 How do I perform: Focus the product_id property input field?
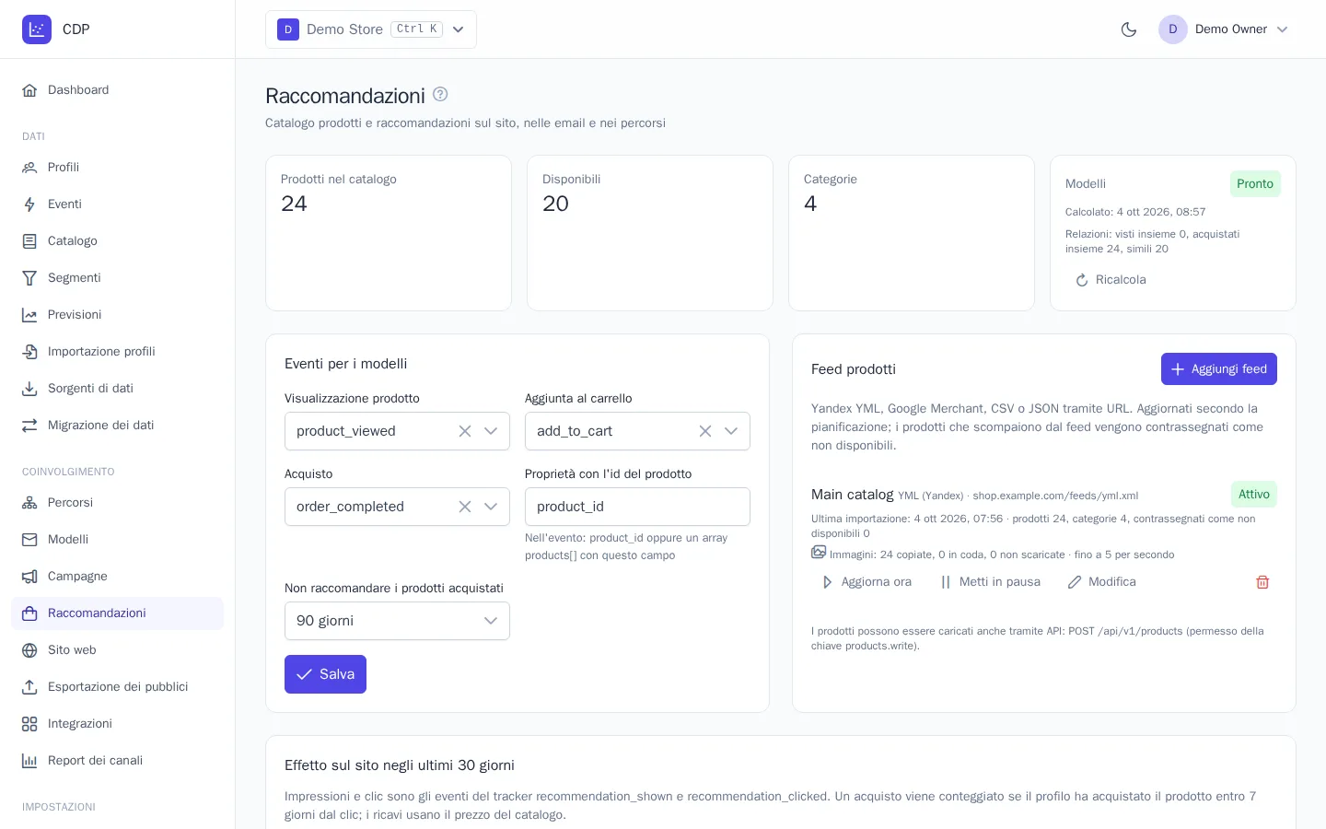[637, 507]
